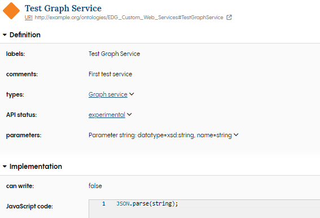Click the 'comments:' property label
The width and height of the screenshot is (320, 218).
pos(22,74)
